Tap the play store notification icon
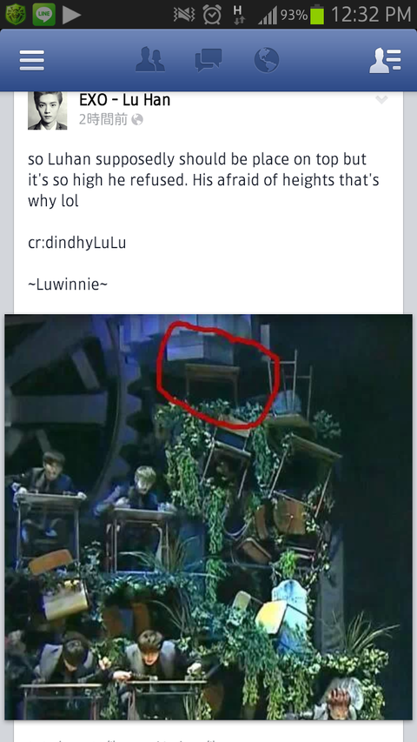This screenshot has width=417, height=742. coord(71,15)
